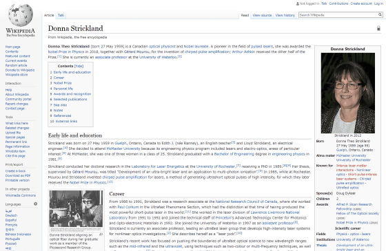
Task: Open the Nobel laureate link
Action: point(196,47)
